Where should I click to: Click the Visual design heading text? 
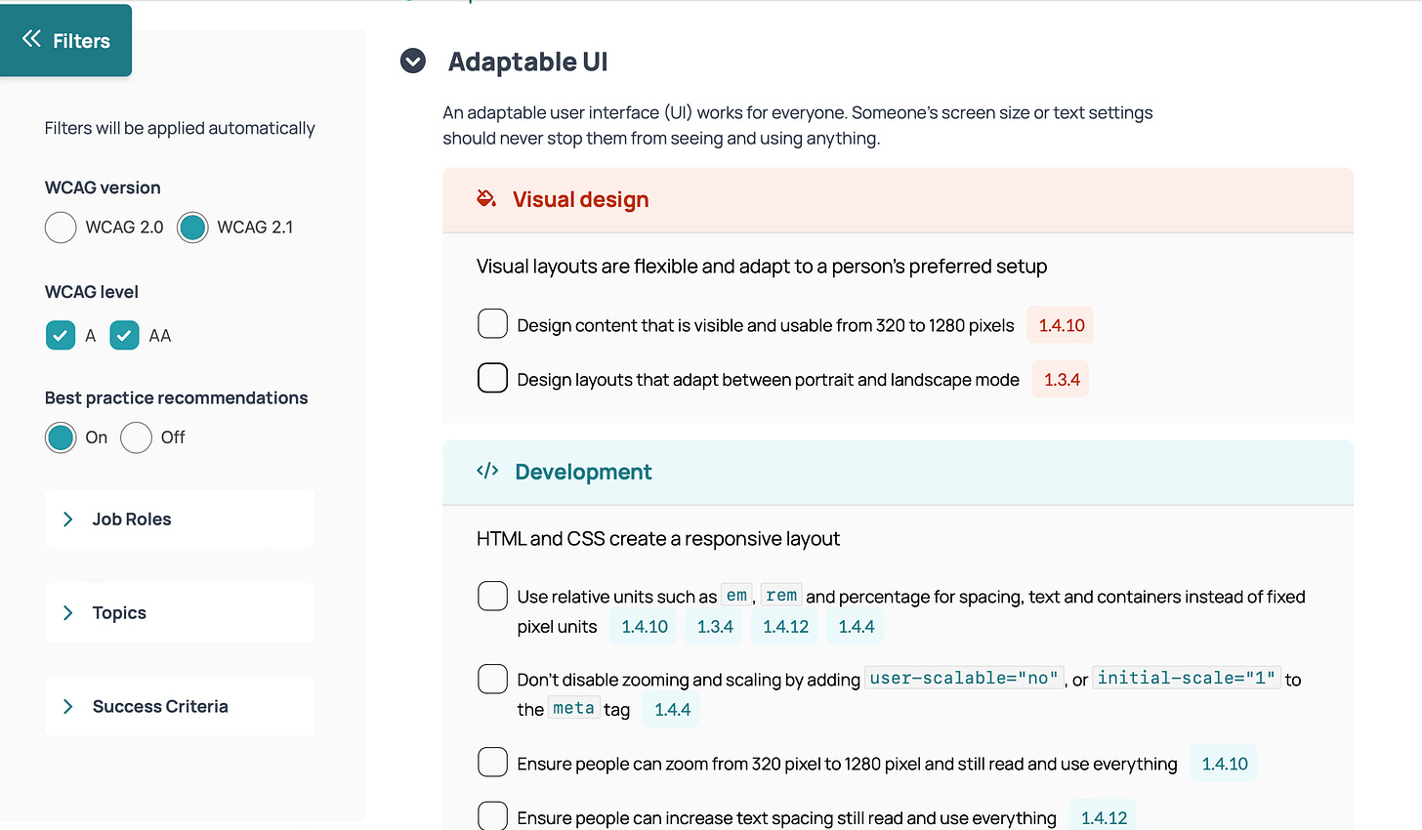(x=580, y=199)
